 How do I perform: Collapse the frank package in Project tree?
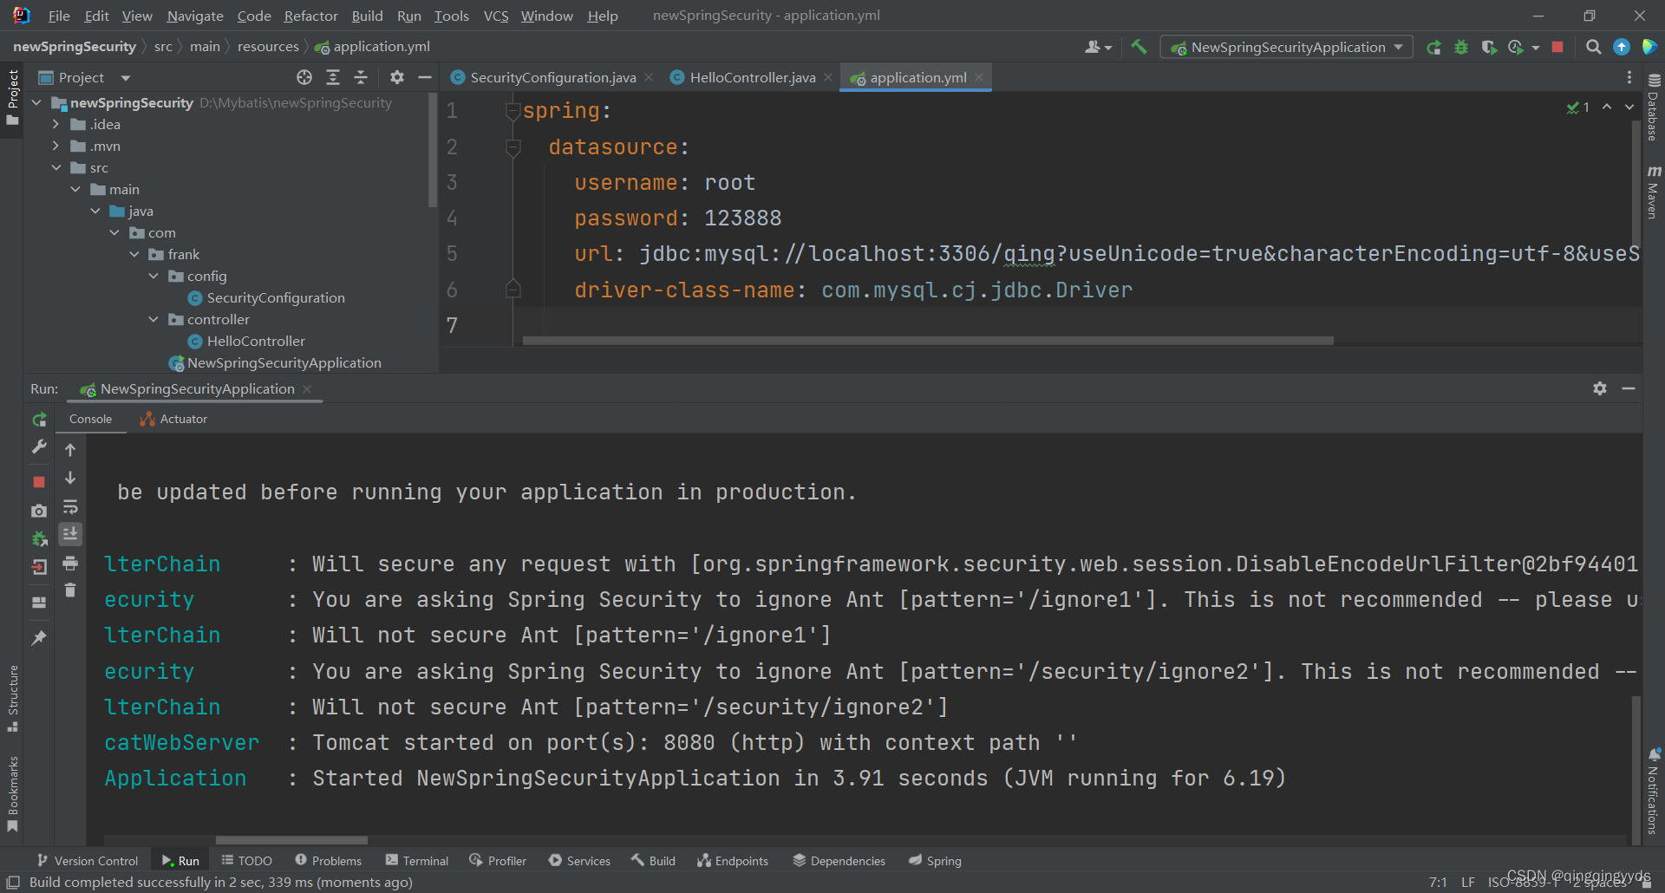pyautogui.click(x=134, y=254)
